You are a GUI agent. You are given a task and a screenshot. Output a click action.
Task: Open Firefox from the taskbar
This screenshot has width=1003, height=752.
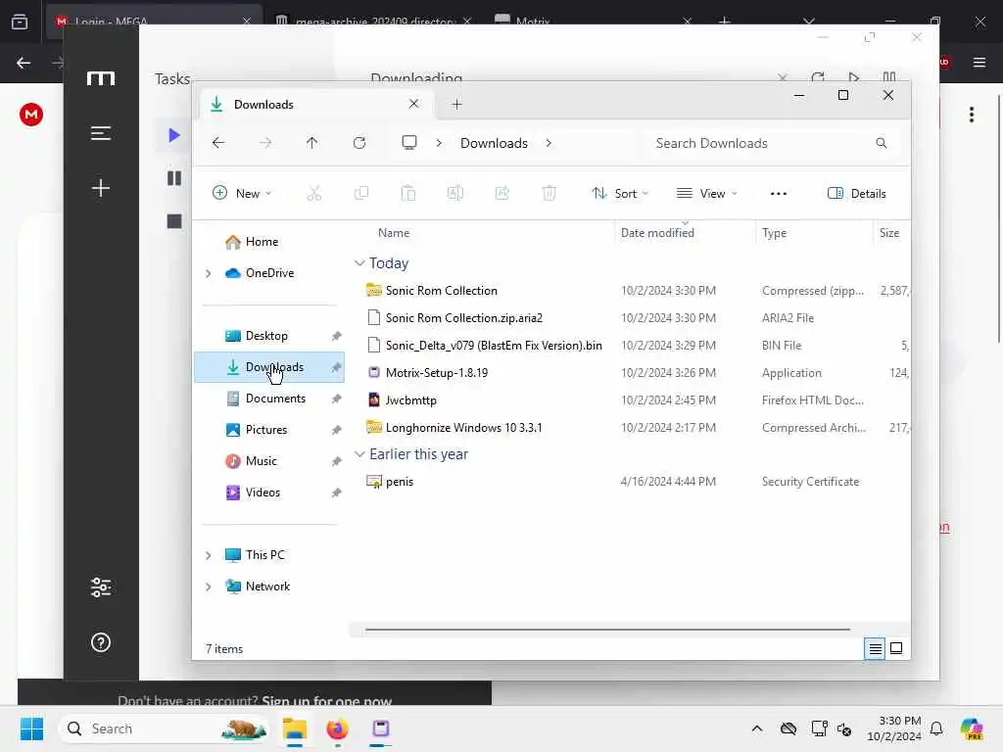(337, 728)
